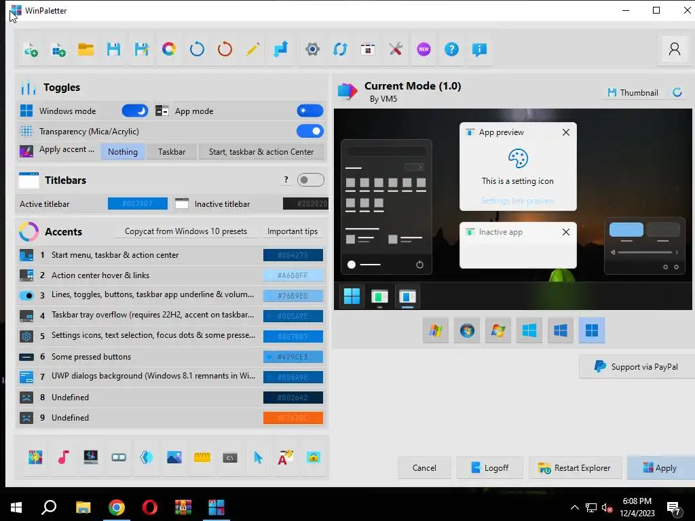This screenshot has width=695, height=521.
Task: Open about via the blue info icon
Action: coord(479,49)
